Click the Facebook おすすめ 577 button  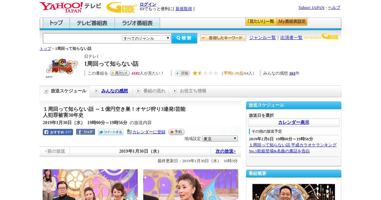point(58,132)
